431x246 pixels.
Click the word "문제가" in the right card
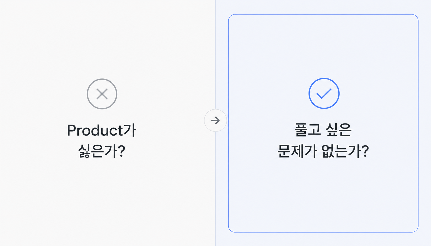pyautogui.click(x=296, y=151)
